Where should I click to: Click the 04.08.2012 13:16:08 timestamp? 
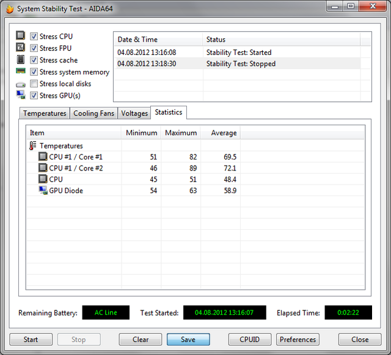click(147, 53)
